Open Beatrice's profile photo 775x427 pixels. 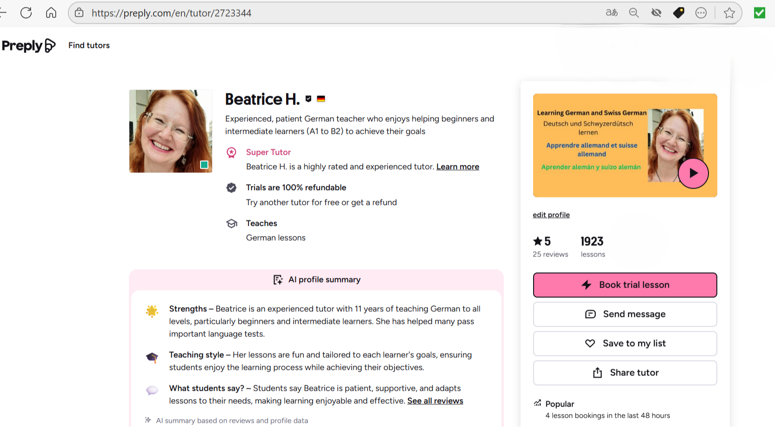coord(171,131)
